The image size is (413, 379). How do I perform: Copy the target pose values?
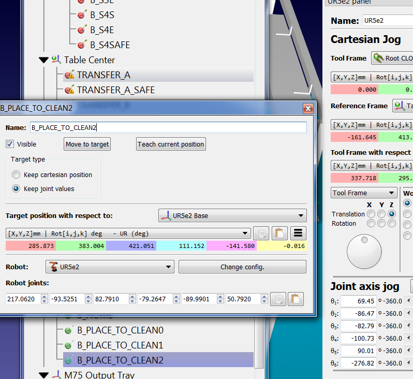click(x=261, y=233)
